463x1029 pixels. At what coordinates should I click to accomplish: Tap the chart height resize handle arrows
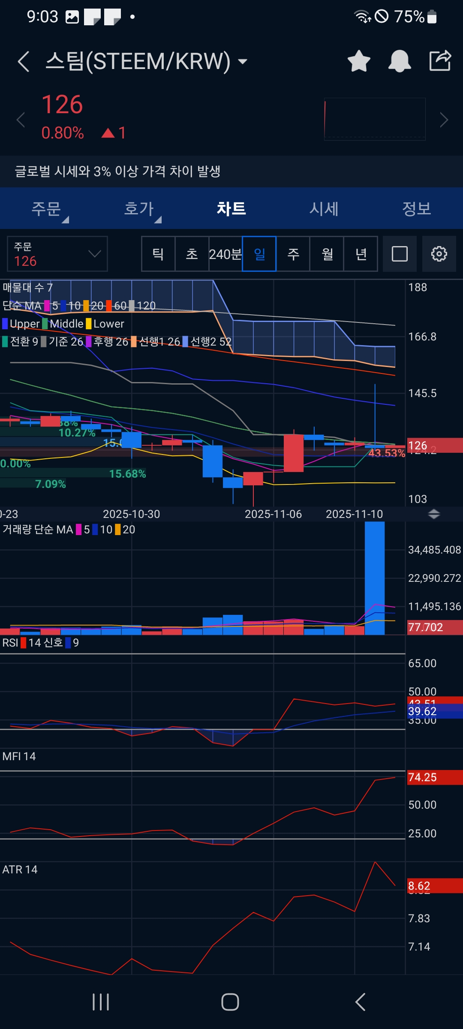click(434, 514)
